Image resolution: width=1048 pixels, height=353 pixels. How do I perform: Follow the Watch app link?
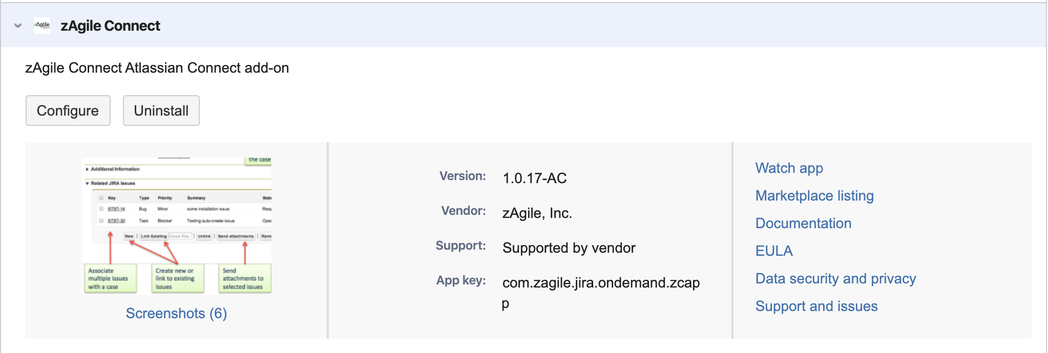point(789,168)
